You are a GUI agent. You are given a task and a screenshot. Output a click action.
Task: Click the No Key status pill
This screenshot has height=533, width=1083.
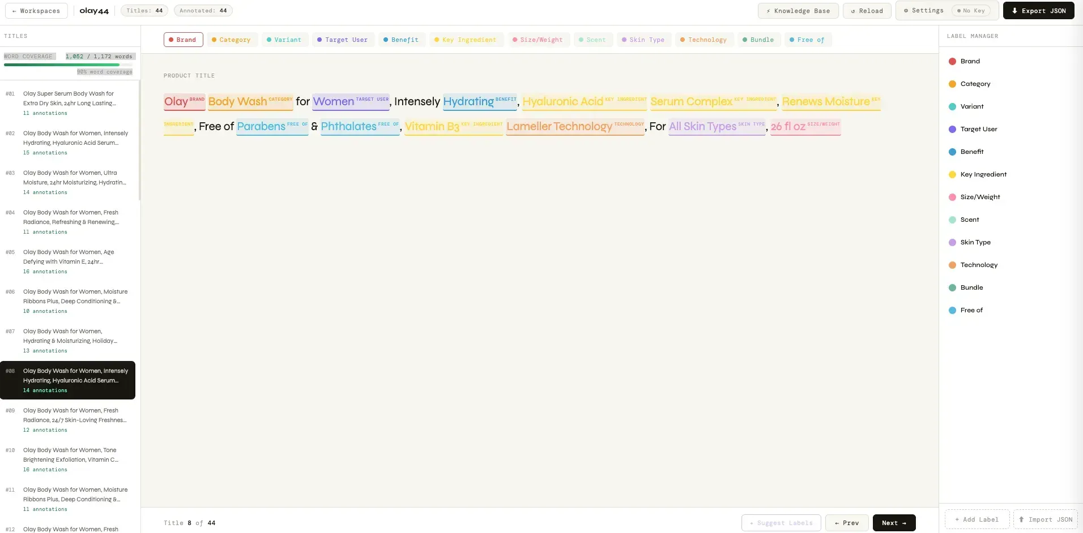tap(971, 11)
